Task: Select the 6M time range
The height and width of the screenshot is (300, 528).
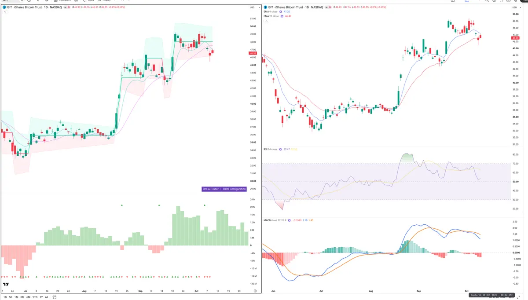Action: [x=28, y=297]
